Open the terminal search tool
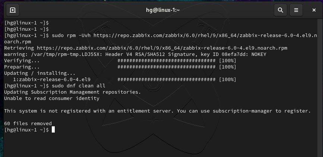Viewport: 323px width, 157px height. pyautogui.click(x=281, y=10)
